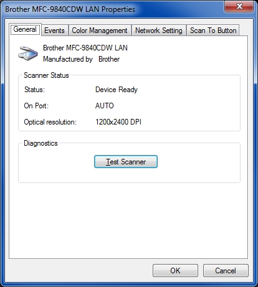Confirm with the OK button
Screen dimensions: 258x287
[175, 271]
